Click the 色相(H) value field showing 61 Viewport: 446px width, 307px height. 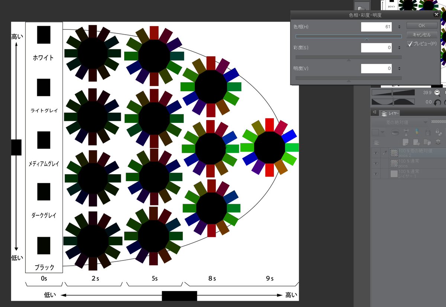(x=376, y=27)
